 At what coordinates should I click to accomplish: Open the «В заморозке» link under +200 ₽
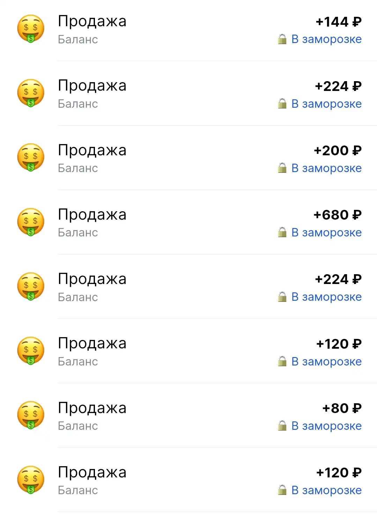[x=326, y=168]
